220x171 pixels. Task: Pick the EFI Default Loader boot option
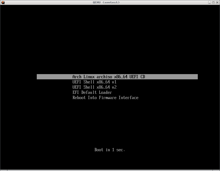pyautogui.click(x=92, y=92)
